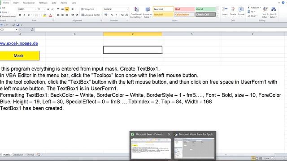
Task: Click the Decrease Decimal icon
Action: tap(126, 15)
